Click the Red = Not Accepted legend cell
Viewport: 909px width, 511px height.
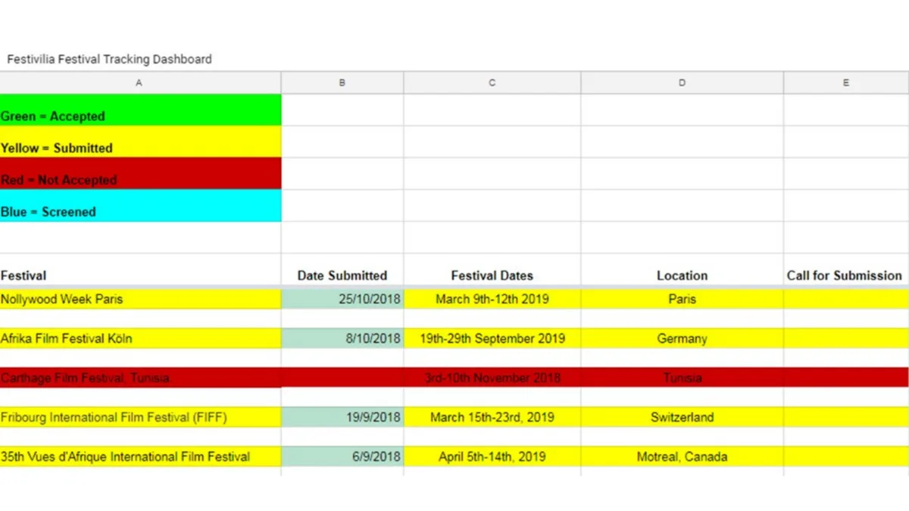pyautogui.click(x=140, y=173)
